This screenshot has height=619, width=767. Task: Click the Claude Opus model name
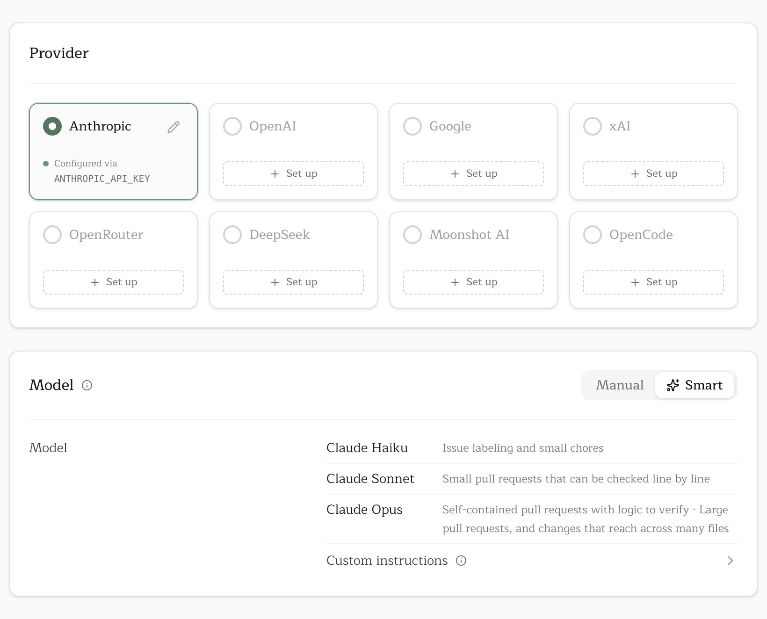coord(364,510)
